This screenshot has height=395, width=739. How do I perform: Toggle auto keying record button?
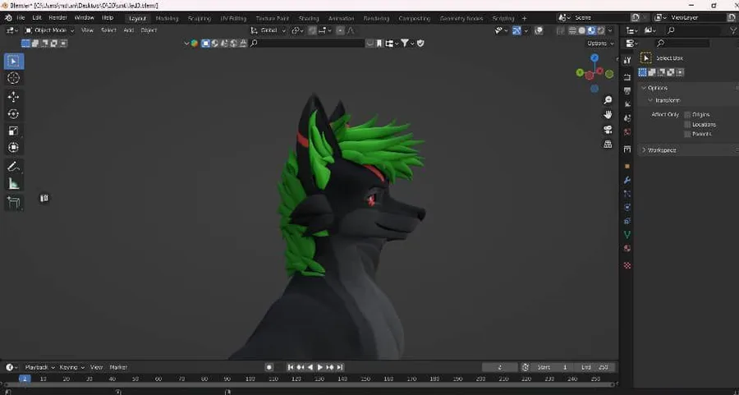(x=269, y=367)
